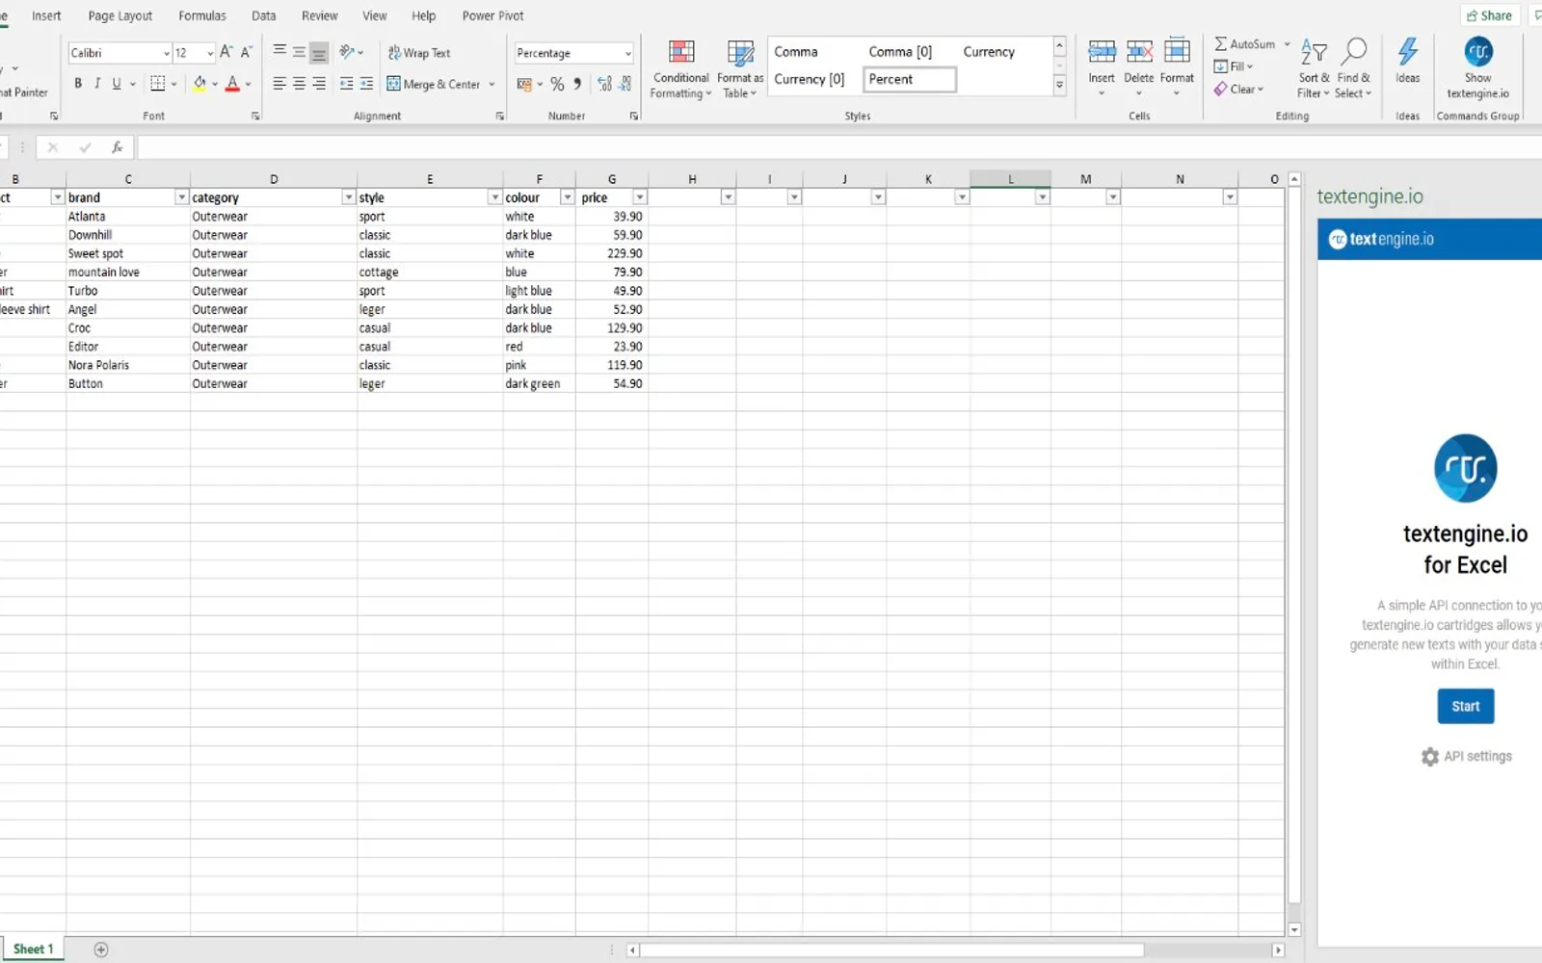Image resolution: width=1542 pixels, height=963 pixels.
Task: Toggle Wrap Text
Action: click(x=419, y=53)
